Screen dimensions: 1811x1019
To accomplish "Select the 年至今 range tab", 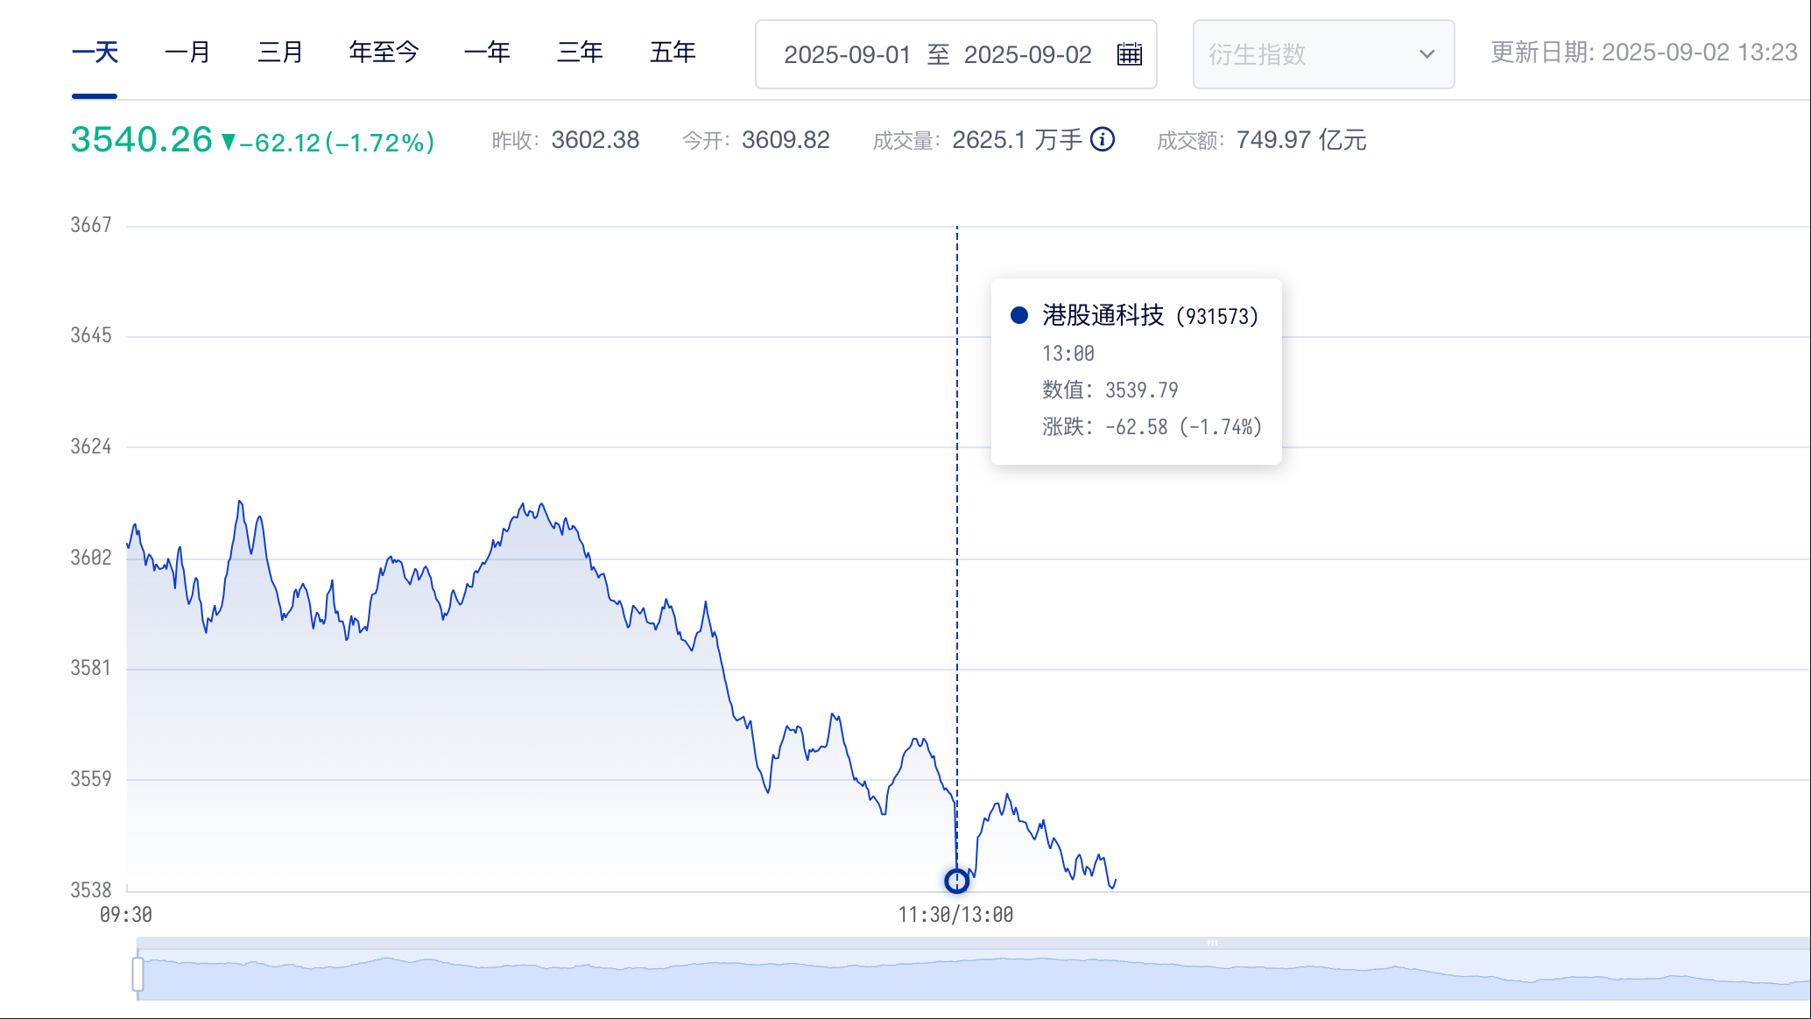I will (x=384, y=53).
